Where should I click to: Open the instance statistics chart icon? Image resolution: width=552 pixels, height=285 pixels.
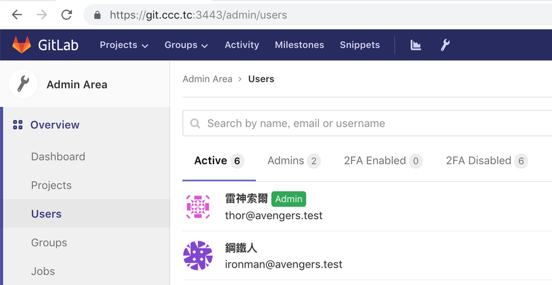415,45
